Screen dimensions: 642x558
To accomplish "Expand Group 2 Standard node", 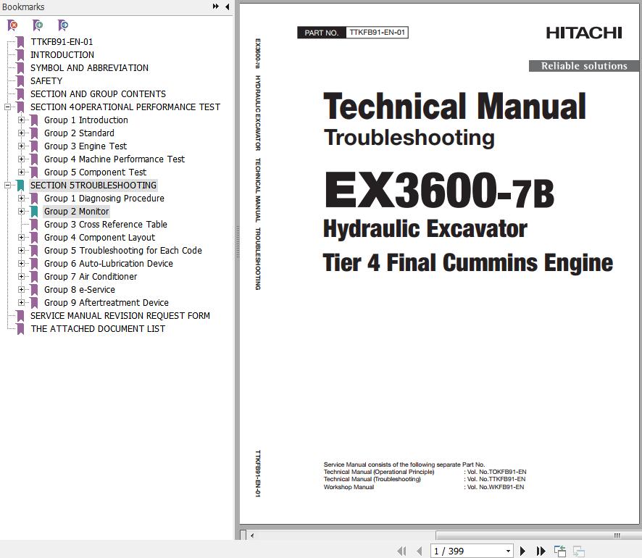I will pos(21,133).
